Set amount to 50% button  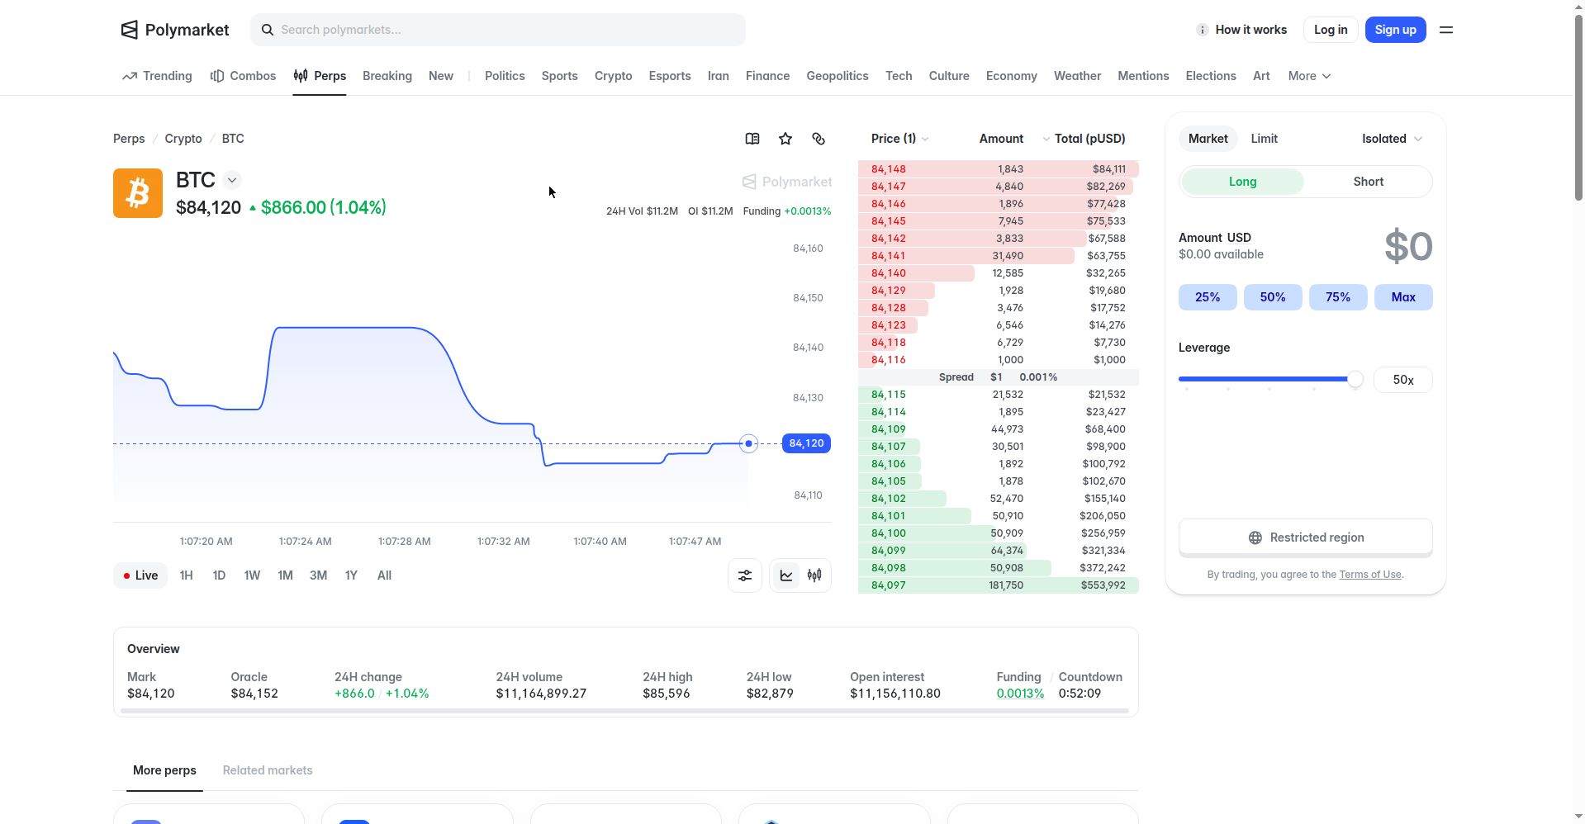(x=1273, y=297)
